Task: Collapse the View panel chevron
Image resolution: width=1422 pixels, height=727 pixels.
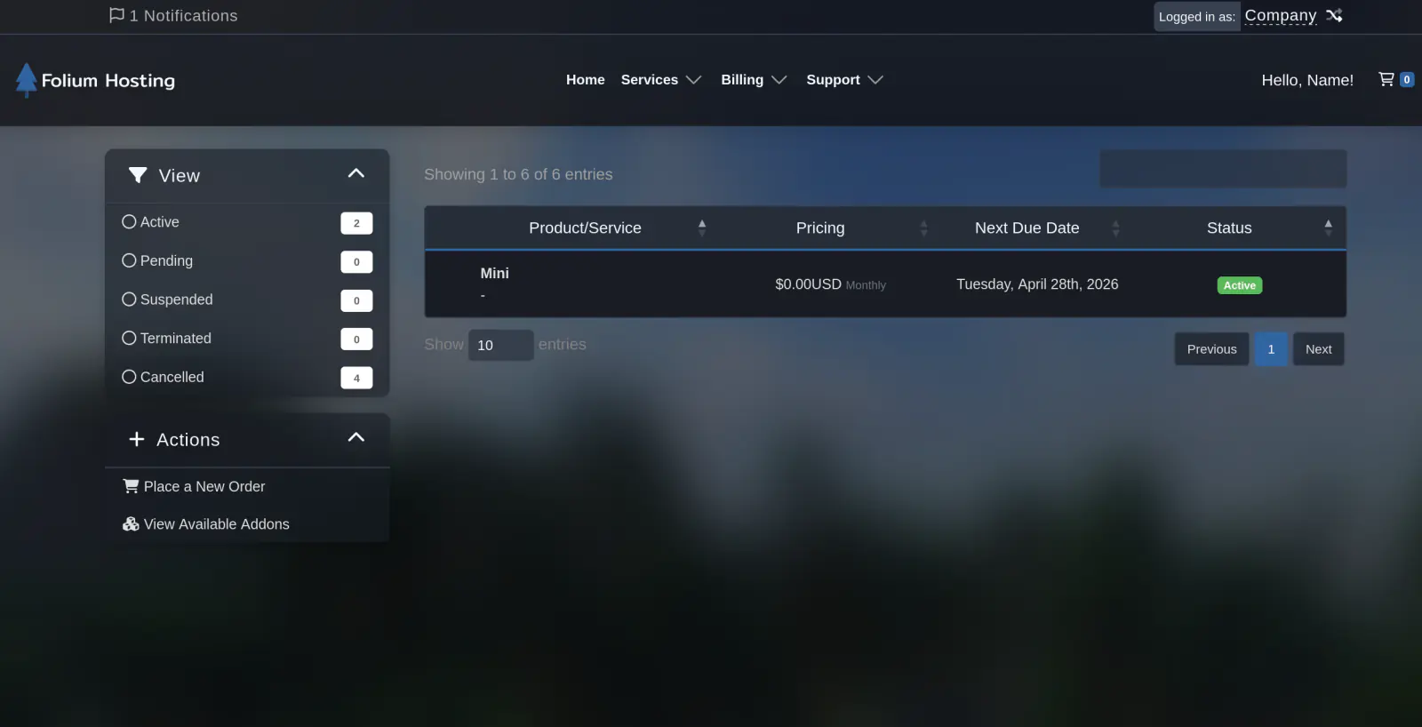Action: pyautogui.click(x=356, y=173)
